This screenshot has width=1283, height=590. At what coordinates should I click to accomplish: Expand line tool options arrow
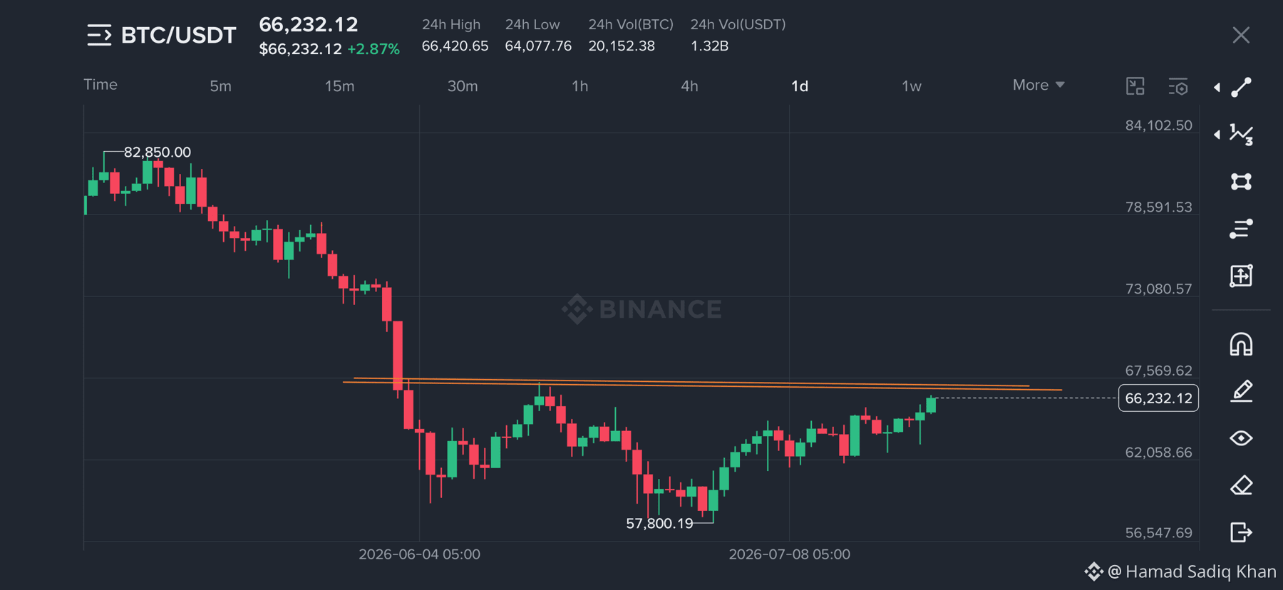tap(1217, 88)
